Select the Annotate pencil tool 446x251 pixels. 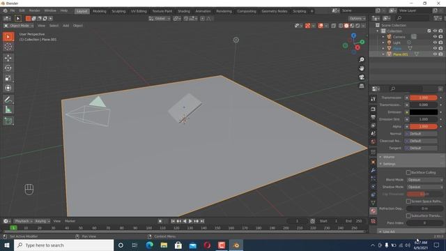pyautogui.click(x=8, y=100)
